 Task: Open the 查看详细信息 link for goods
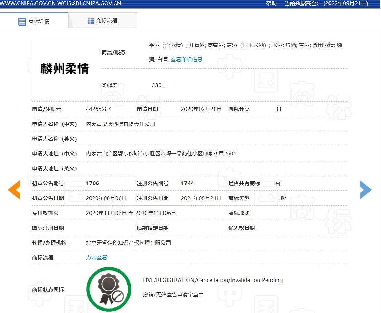[187, 59]
